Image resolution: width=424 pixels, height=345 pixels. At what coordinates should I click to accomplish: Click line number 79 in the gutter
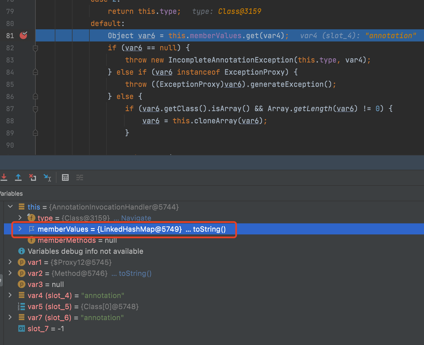point(10,11)
